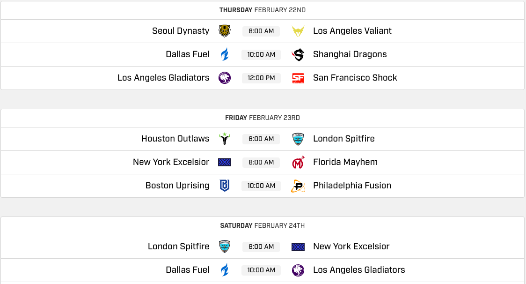Click the Philadelphia Fusion logo icon

[x=298, y=186]
